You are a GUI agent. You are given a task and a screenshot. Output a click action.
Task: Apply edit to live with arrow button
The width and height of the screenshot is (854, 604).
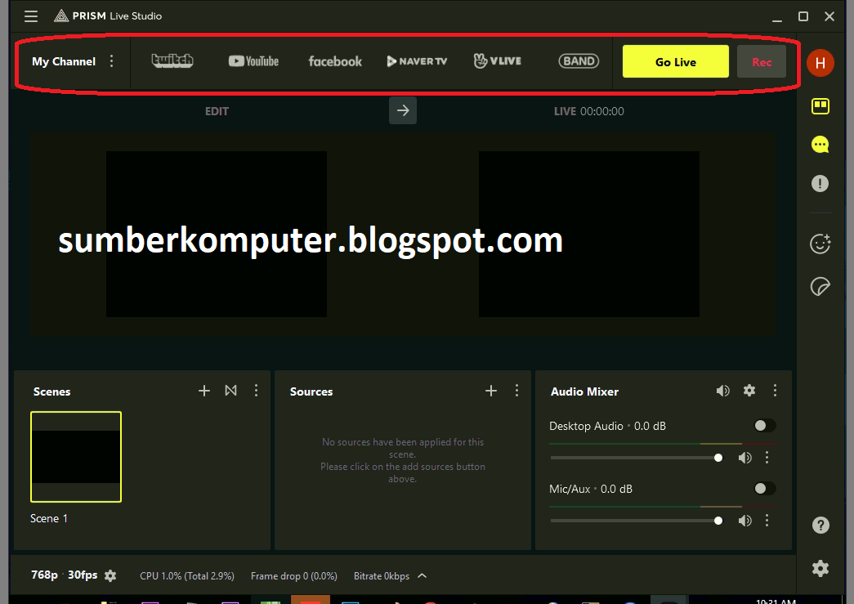coord(403,110)
